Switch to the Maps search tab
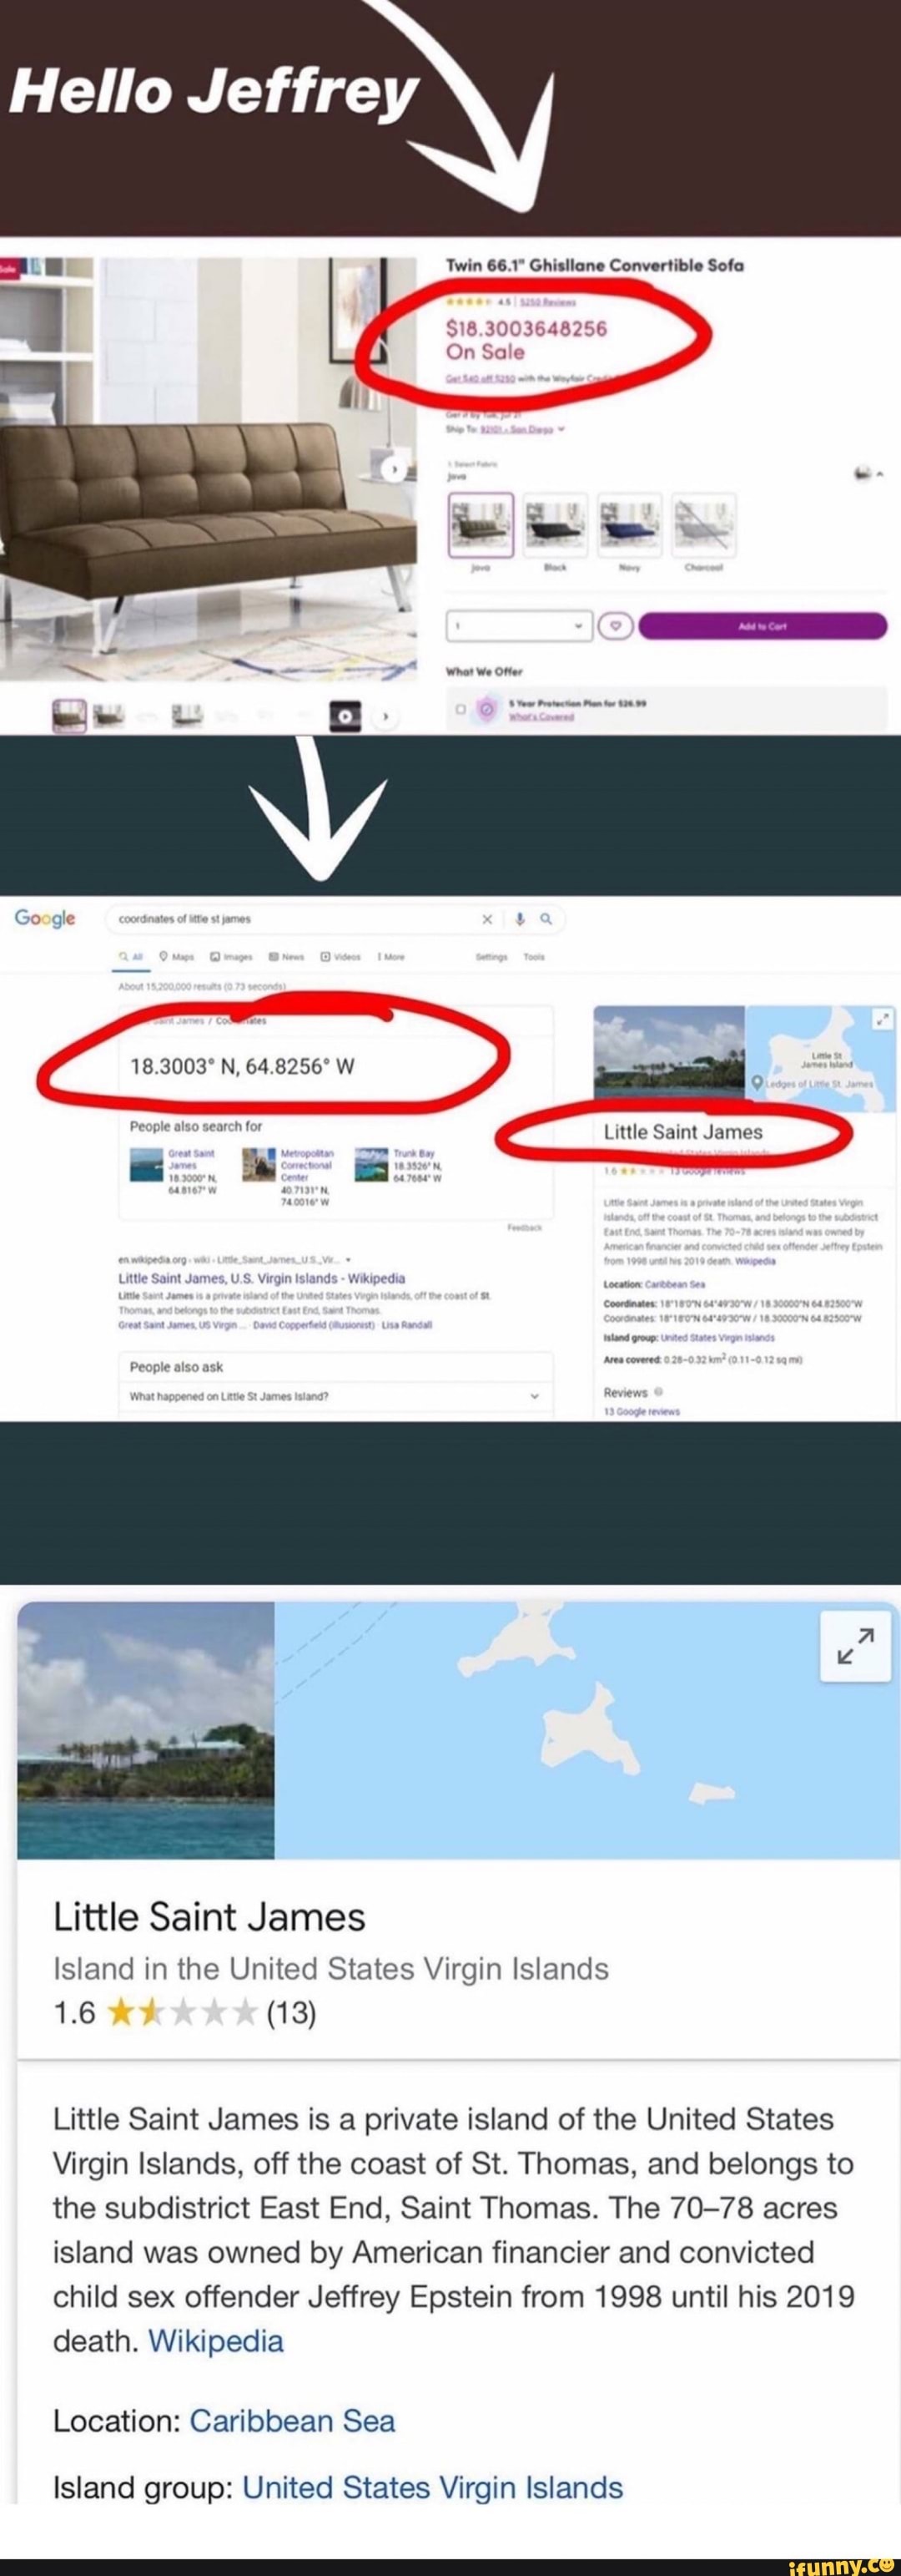This screenshot has height=2576, width=901. point(177,957)
